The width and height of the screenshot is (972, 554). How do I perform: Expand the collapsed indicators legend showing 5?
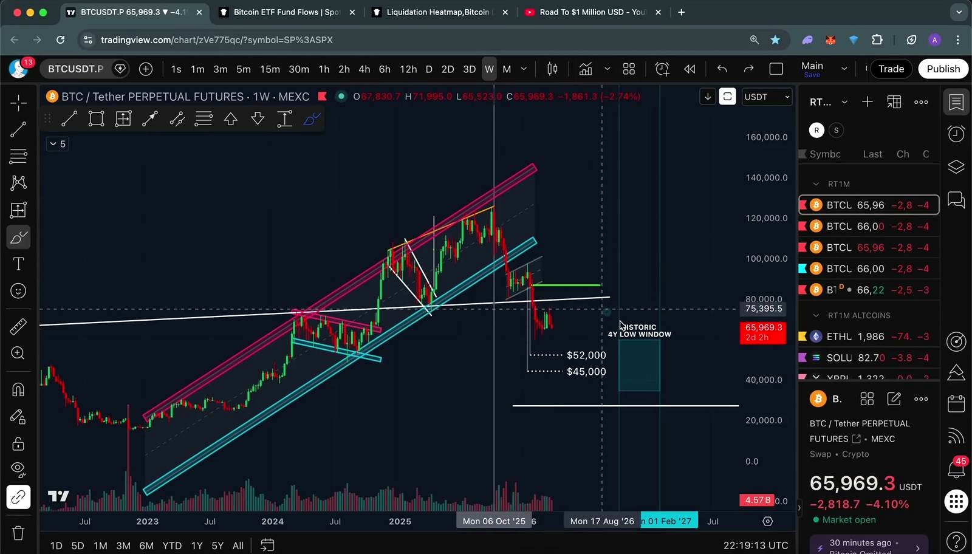coord(57,144)
